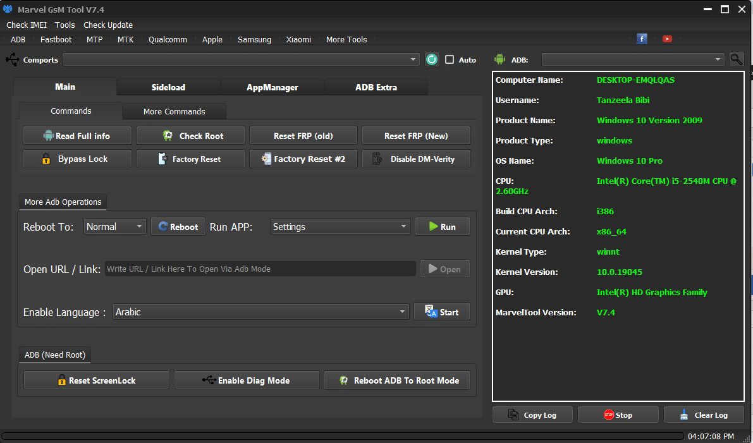Image resolution: width=753 pixels, height=443 pixels.
Task: Open the YouTube icon link
Action: (x=667, y=39)
